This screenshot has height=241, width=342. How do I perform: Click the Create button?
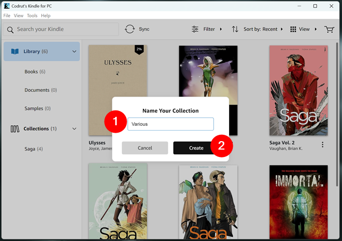[x=196, y=148]
